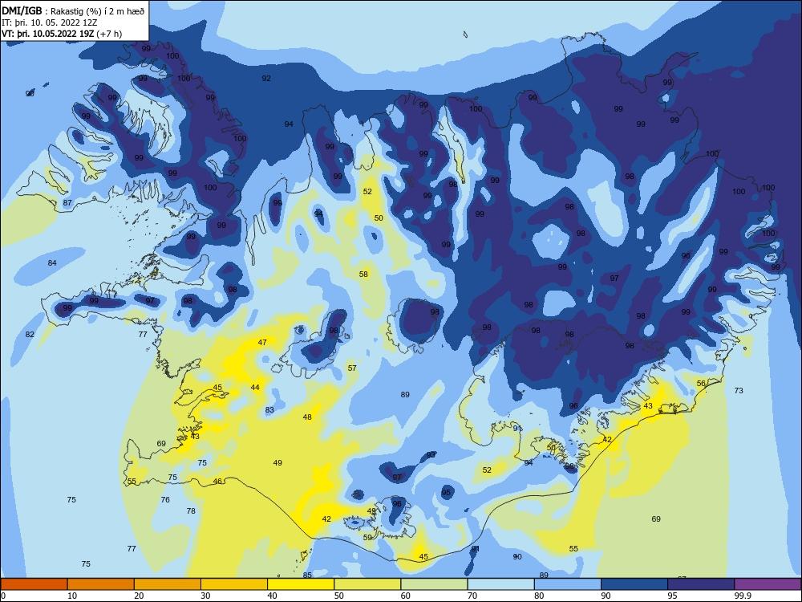
Task: Click the humidity value '46' on the coast
Action: 218,481
